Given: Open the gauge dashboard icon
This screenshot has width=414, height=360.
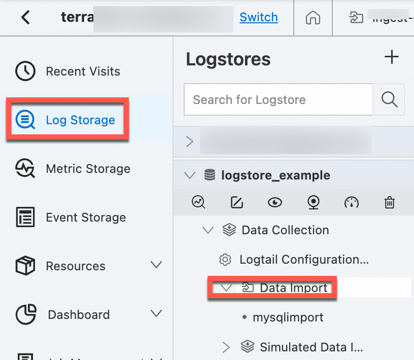Looking at the screenshot, I should click(351, 203).
